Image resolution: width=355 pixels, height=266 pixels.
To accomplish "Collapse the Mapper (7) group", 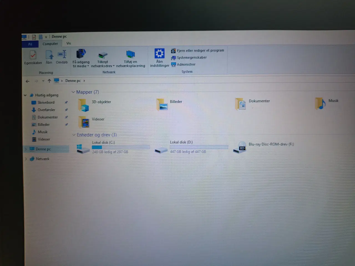I will click(73, 92).
